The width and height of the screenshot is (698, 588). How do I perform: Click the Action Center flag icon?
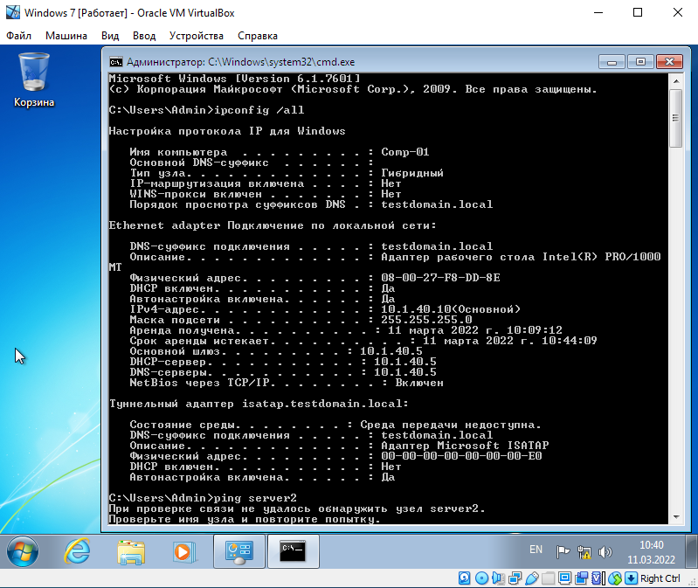[563, 551]
